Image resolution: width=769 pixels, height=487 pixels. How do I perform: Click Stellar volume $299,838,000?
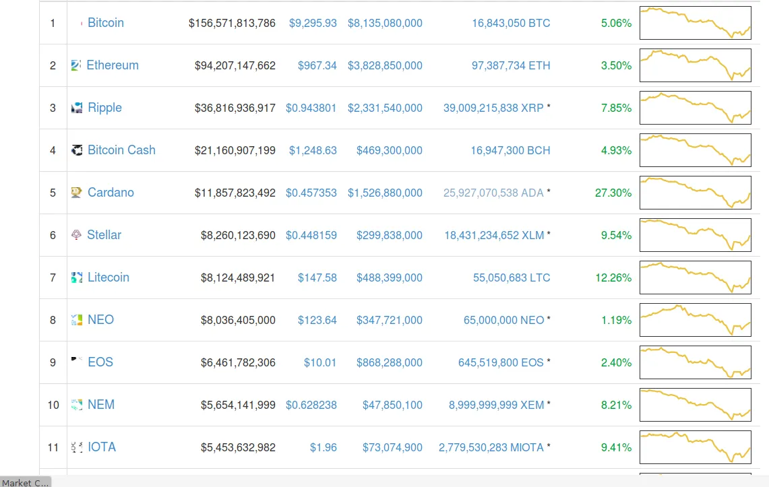pos(390,235)
